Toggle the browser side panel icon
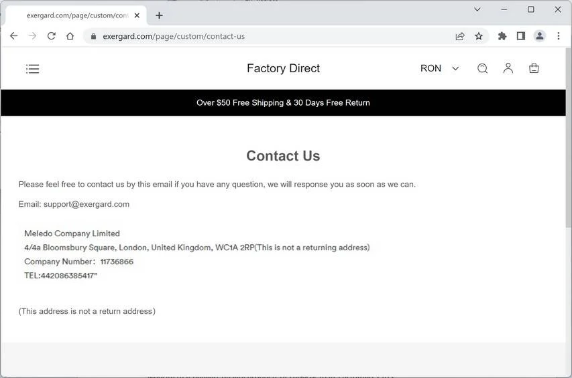572x378 pixels. (521, 35)
